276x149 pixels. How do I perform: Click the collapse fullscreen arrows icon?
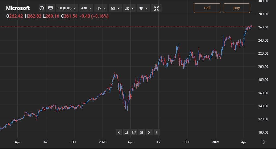pos(156,8)
